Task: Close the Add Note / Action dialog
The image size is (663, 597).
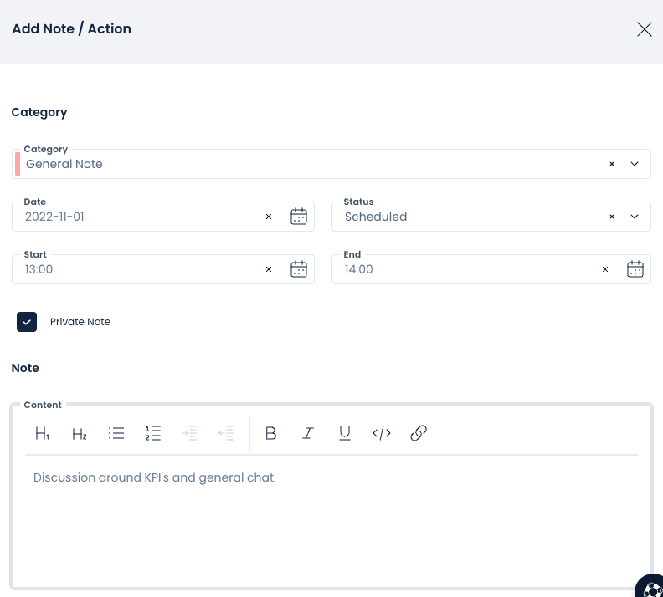Action: [x=644, y=29]
